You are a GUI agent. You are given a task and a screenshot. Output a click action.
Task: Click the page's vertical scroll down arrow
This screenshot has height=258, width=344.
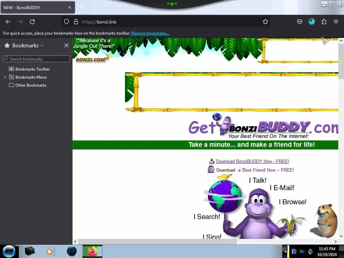[341, 236]
